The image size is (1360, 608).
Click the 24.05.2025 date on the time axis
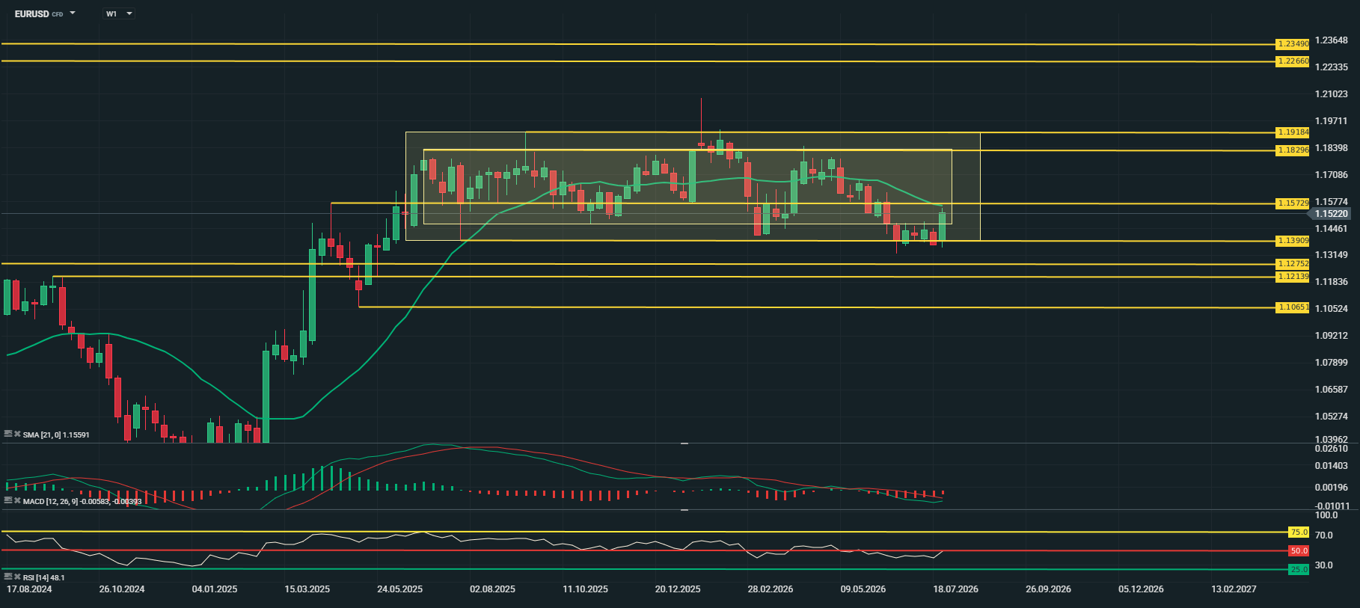click(400, 589)
